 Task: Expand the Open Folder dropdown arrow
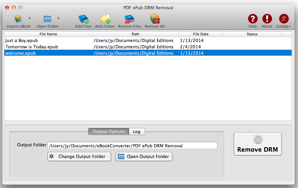58,19
